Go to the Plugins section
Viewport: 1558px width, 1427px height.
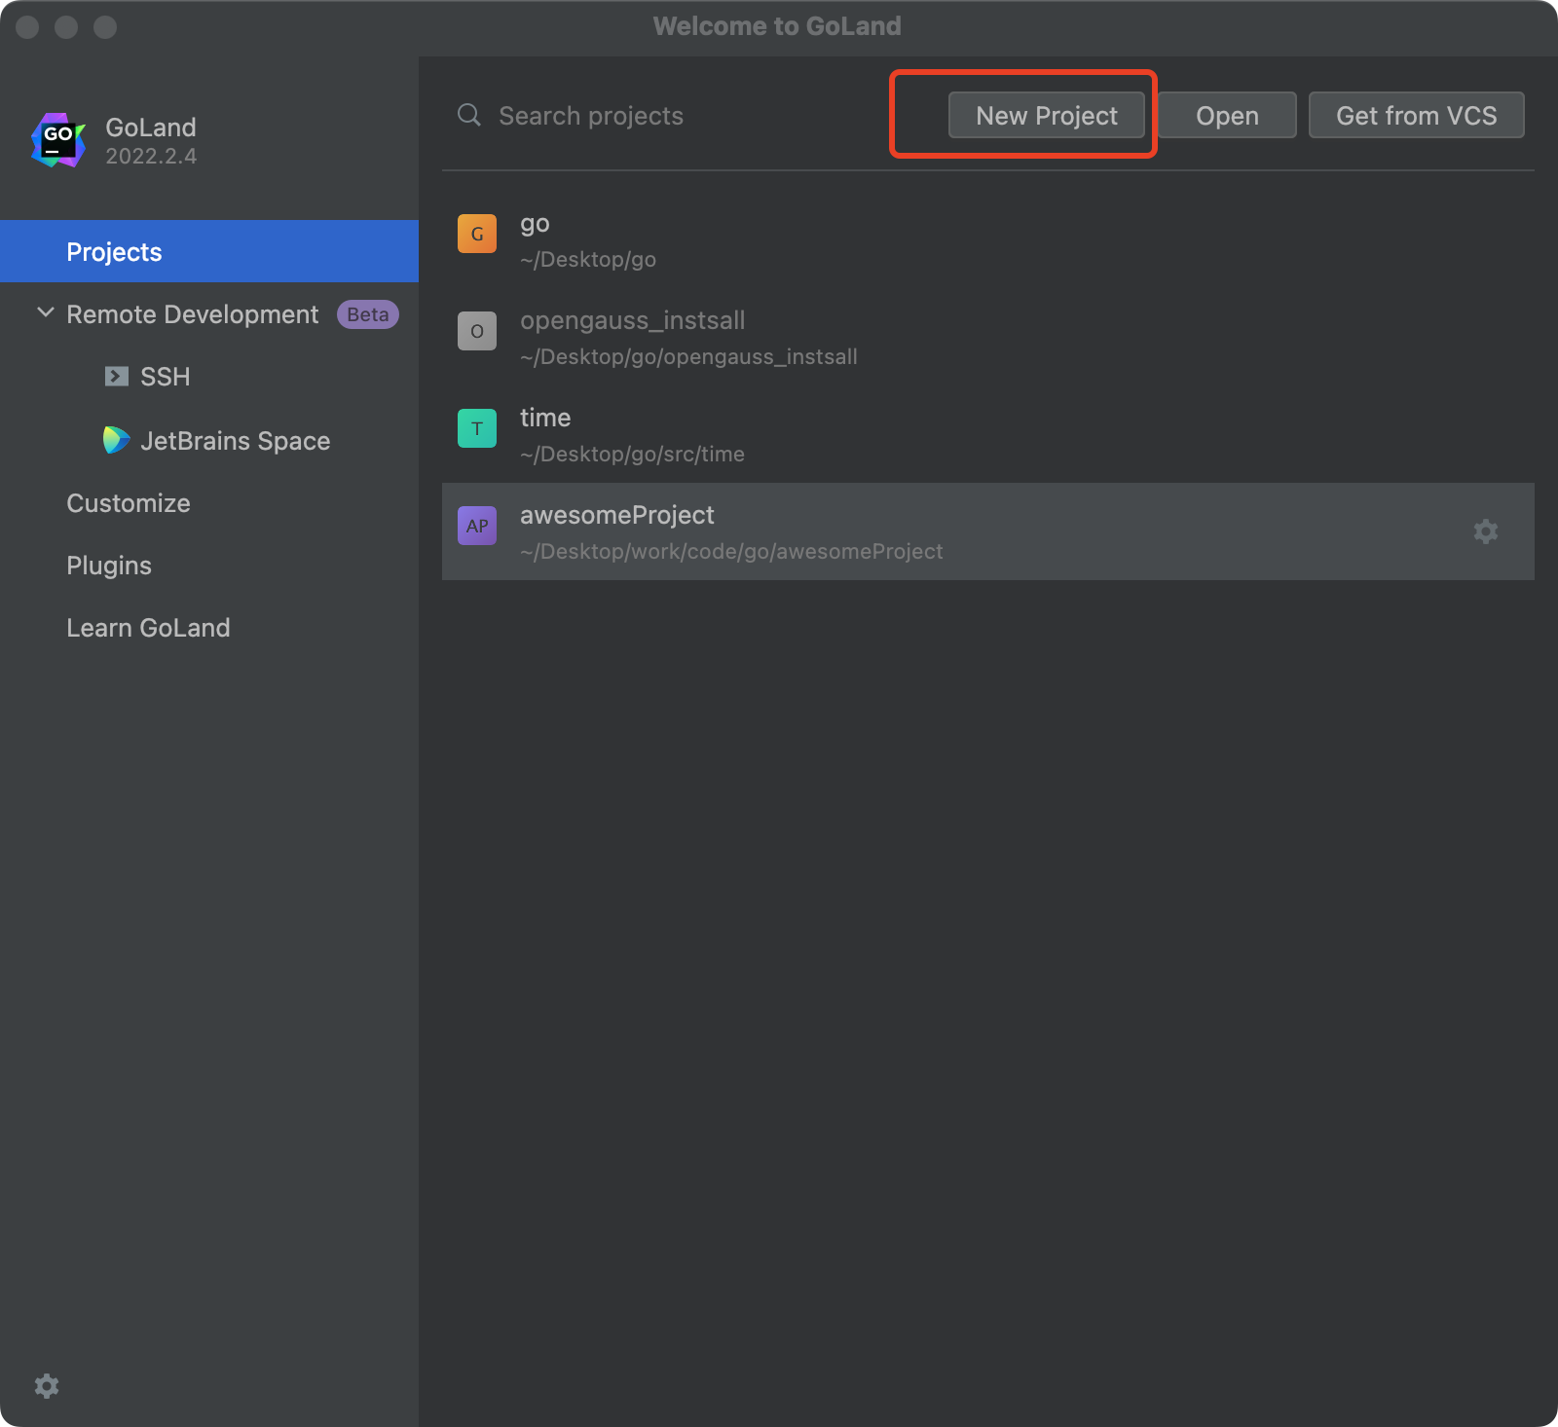109,566
